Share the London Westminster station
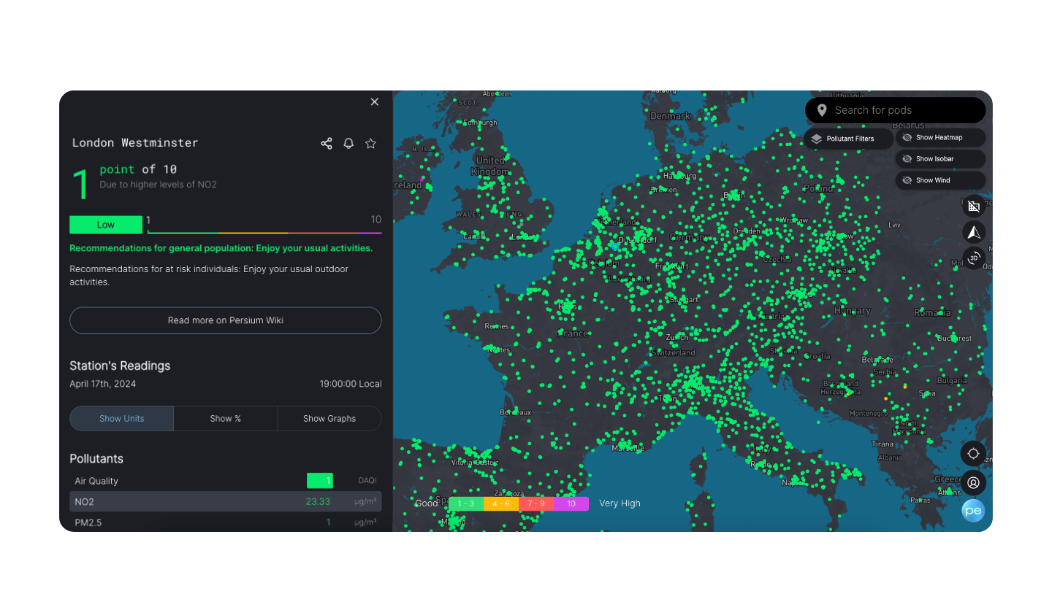 (x=327, y=144)
